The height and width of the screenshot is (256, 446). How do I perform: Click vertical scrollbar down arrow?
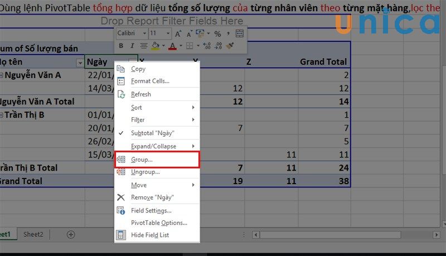[444, 224]
